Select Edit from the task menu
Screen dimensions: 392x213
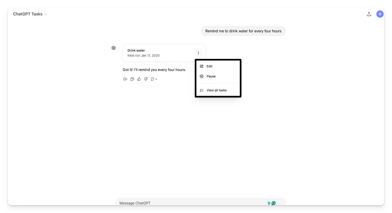[x=209, y=66]
